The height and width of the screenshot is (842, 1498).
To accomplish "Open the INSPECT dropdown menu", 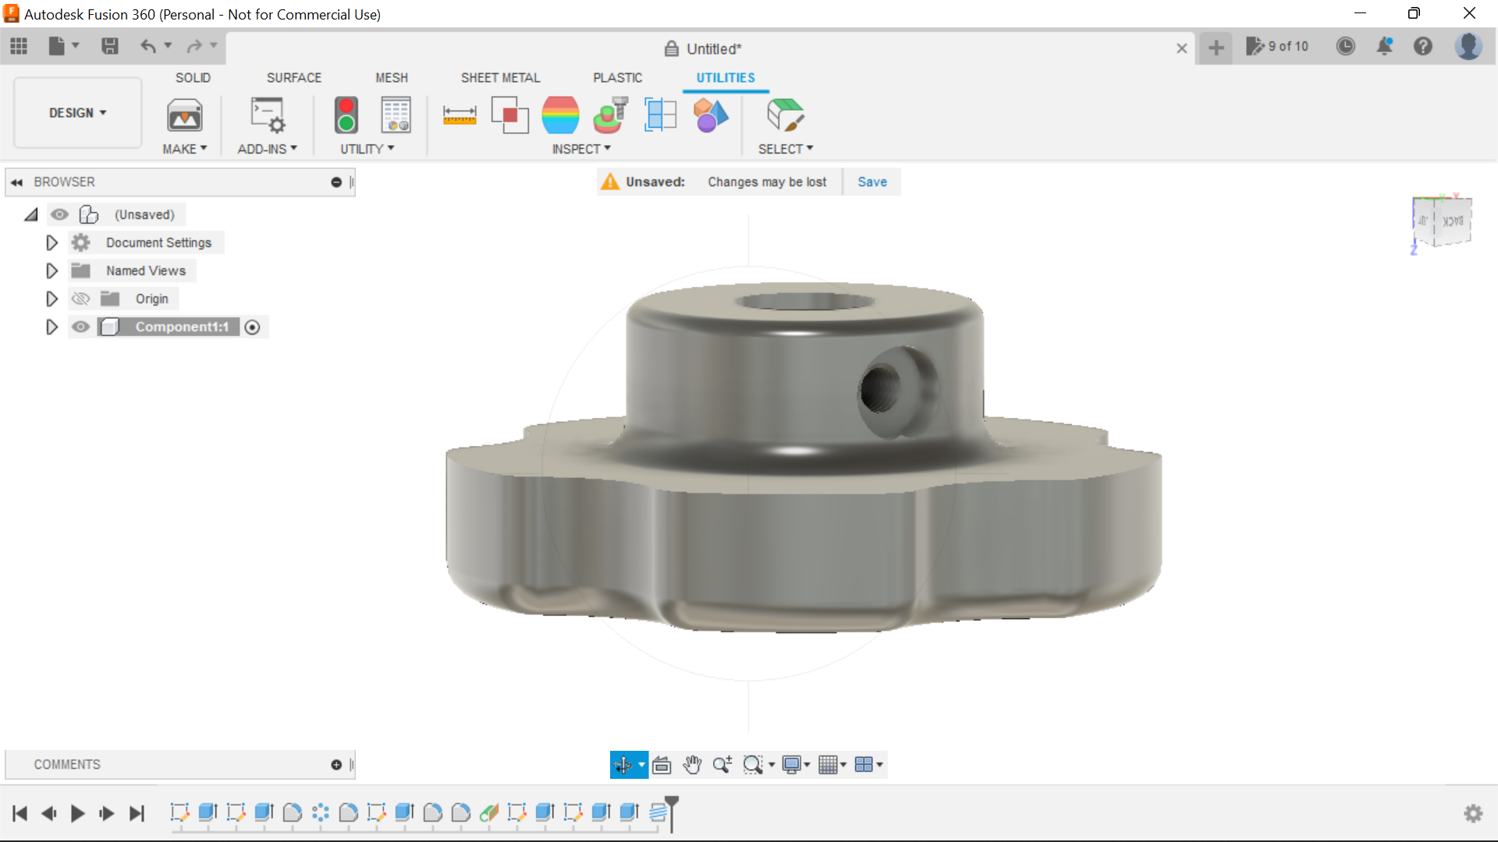I will coord(582,149).
